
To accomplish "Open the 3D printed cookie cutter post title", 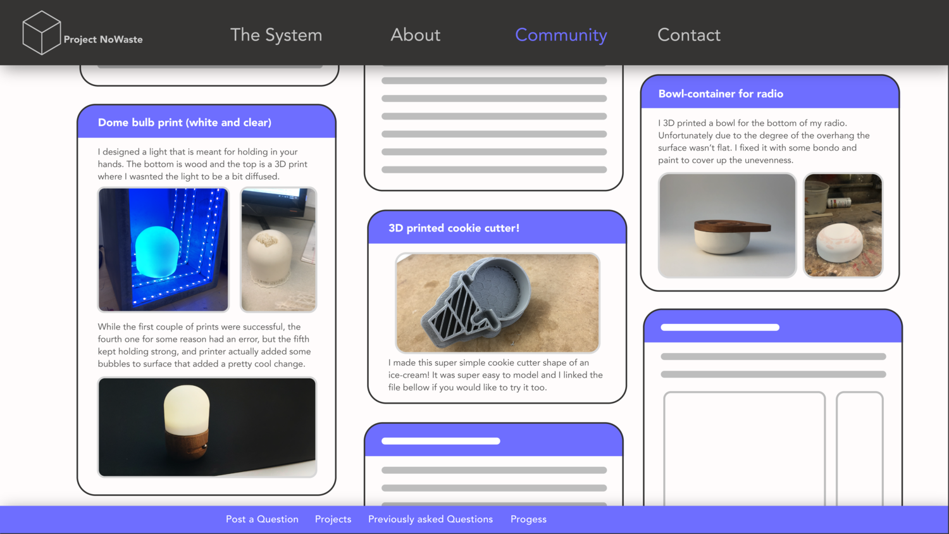I will pos(454,228).
